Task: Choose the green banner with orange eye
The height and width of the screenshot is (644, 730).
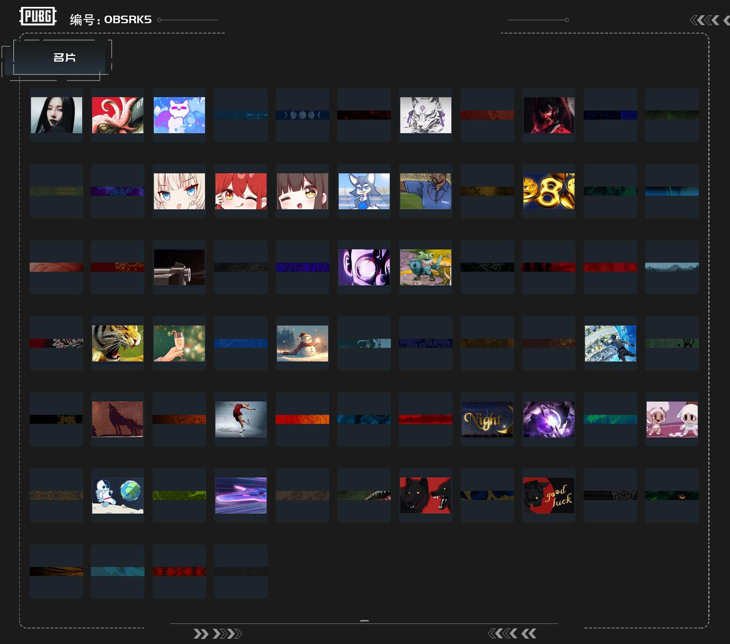Action: point(672,495)
